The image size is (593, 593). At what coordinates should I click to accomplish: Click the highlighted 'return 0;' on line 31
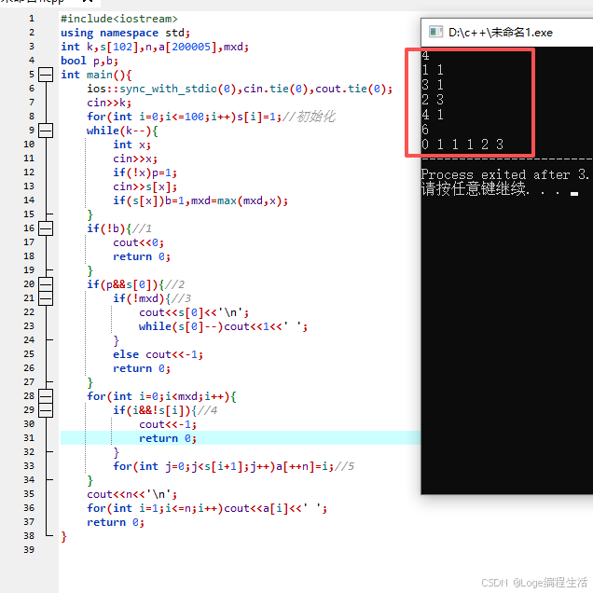(168, 439)
